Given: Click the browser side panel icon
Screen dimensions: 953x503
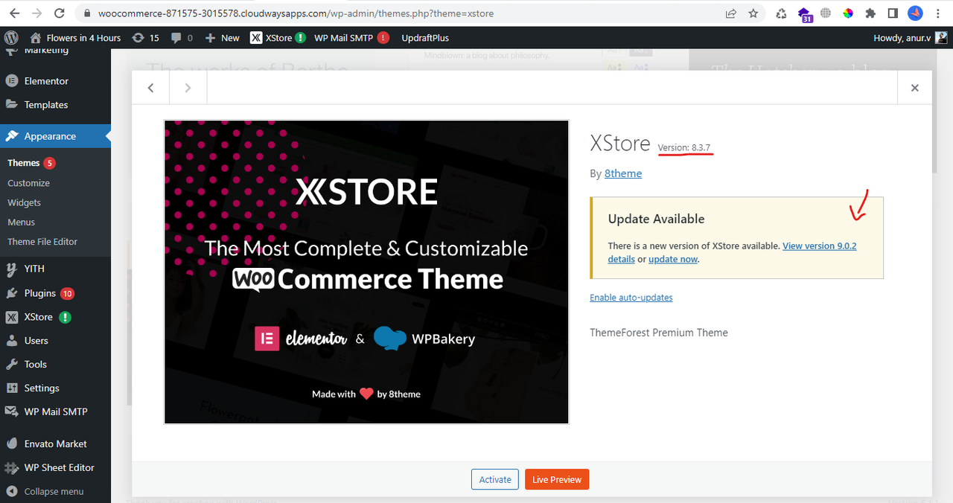Looking at the screenshot, I should [x=893, y=13].
